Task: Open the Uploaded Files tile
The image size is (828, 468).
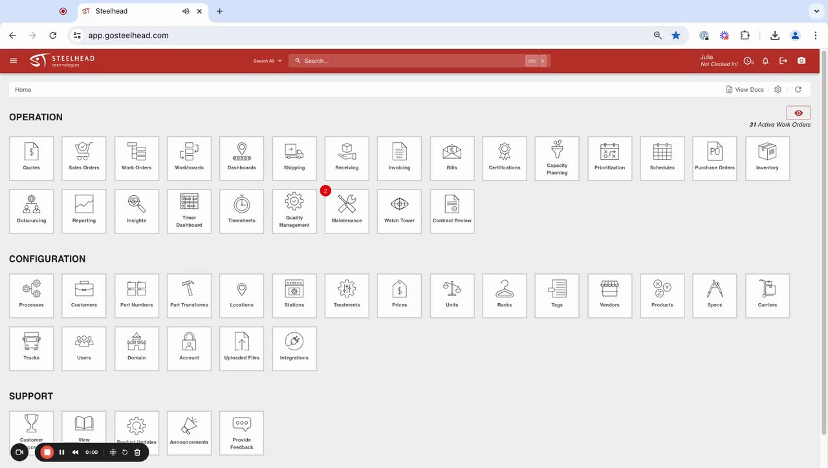Action: [x=242, y=348]
